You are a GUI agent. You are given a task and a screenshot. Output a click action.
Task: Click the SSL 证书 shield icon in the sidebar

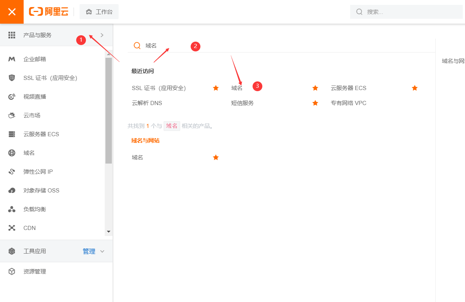(12, 78)
